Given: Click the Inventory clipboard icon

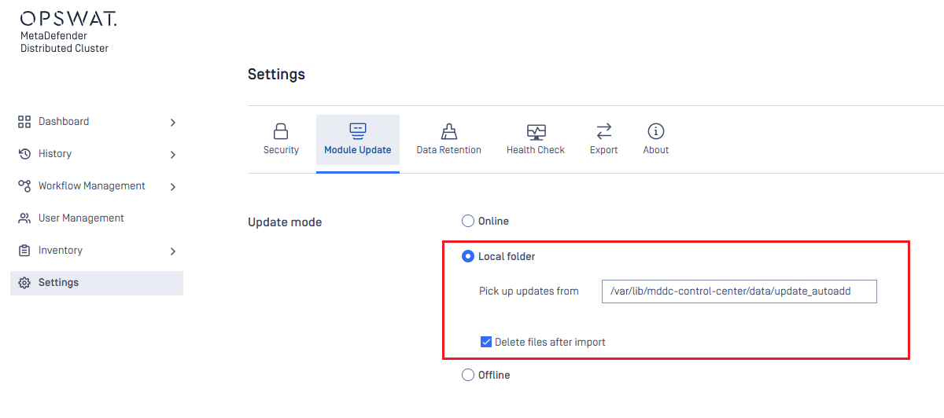Looking at the screenshot, I should tap(24, 251).
